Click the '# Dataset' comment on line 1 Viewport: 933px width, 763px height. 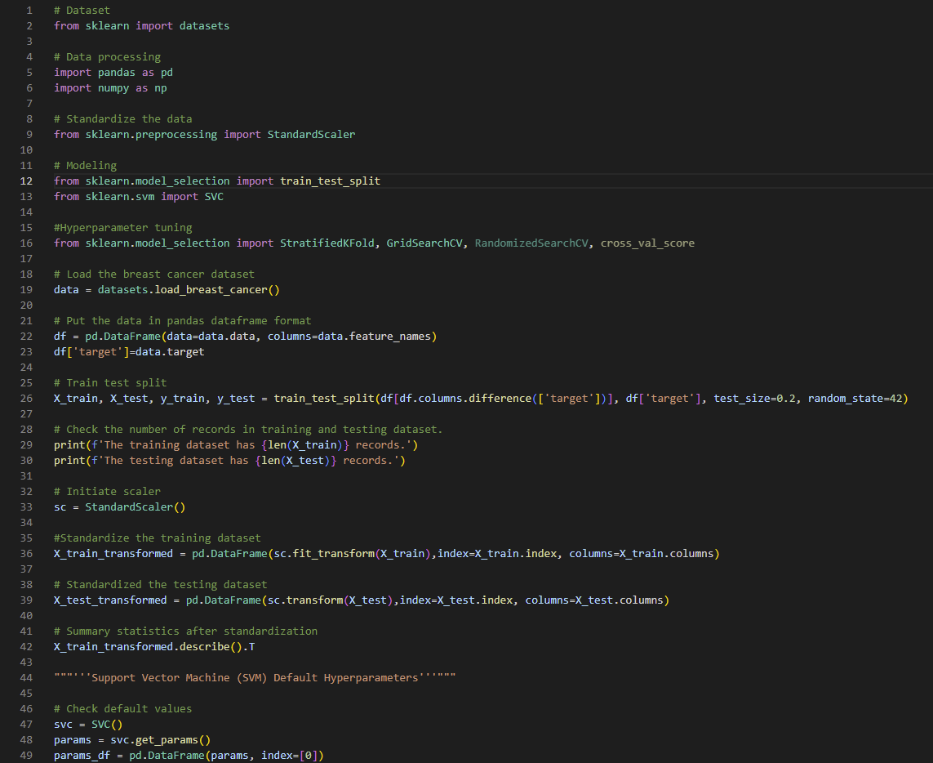point(82,9)
